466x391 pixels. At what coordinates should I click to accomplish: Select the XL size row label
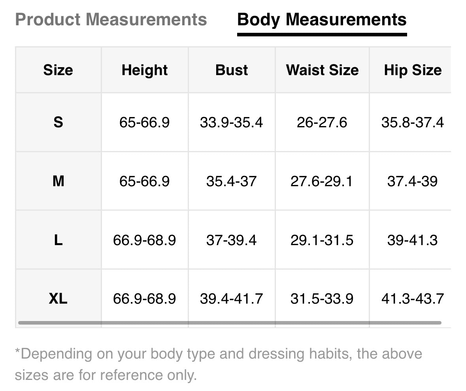(58, 298)
